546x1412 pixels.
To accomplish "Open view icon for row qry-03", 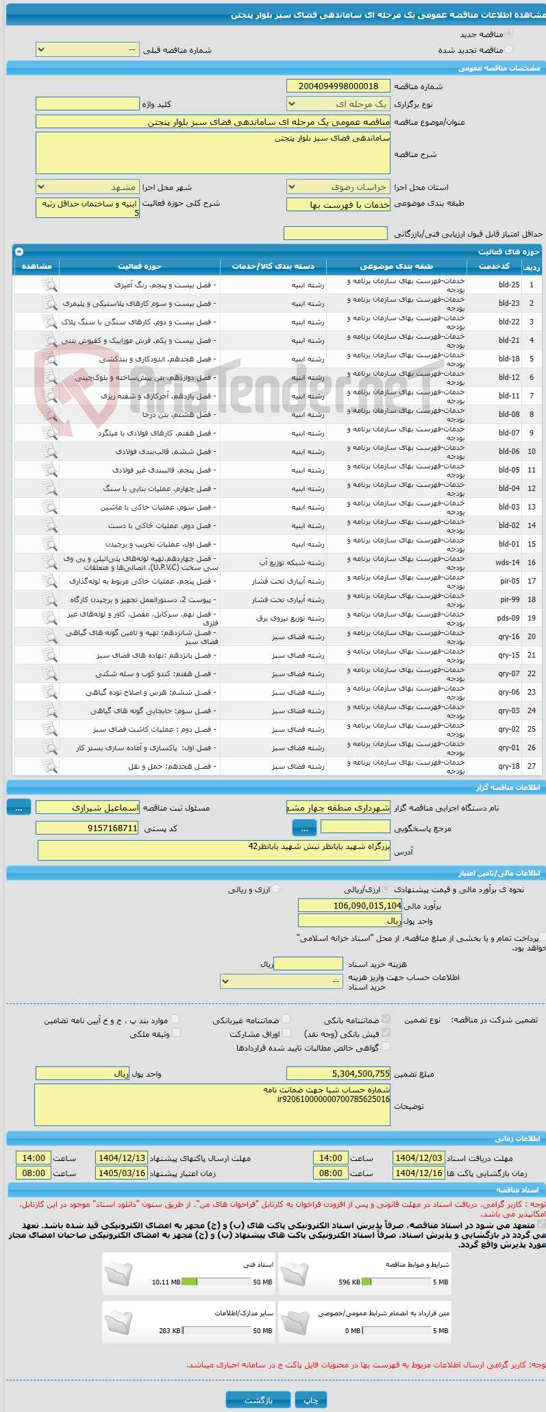I will [x=49, y=710].
